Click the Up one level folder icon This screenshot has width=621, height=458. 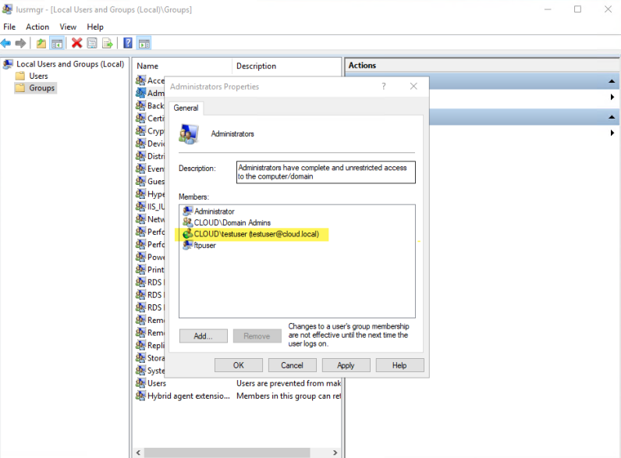coord(41,43)
